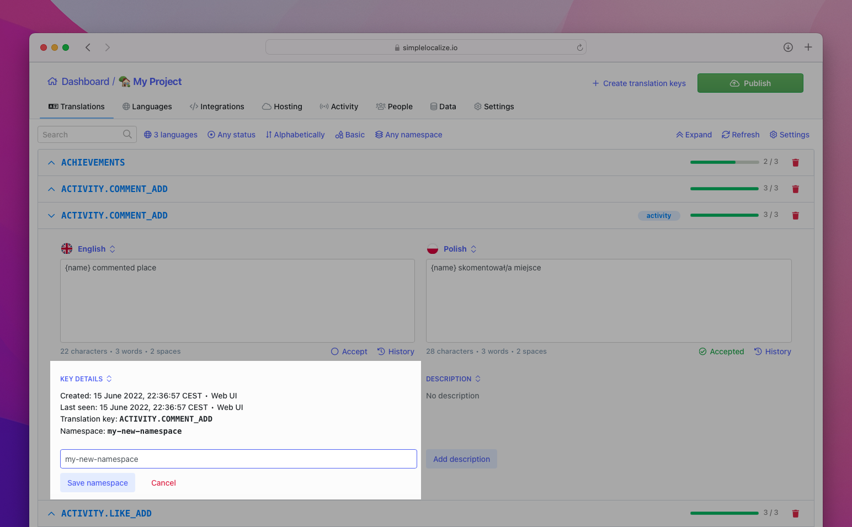852x527 pixels.
Task: Click the namespace input field
Action: pyautogui.click(x=238, y=459)
